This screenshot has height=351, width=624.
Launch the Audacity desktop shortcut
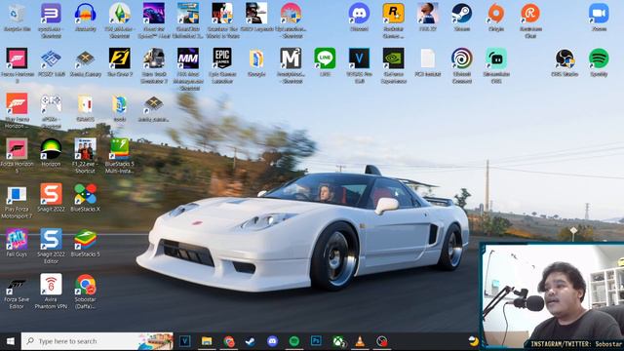coord(85,17)
